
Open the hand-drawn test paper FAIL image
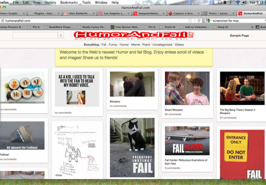(x=77, y=150)
